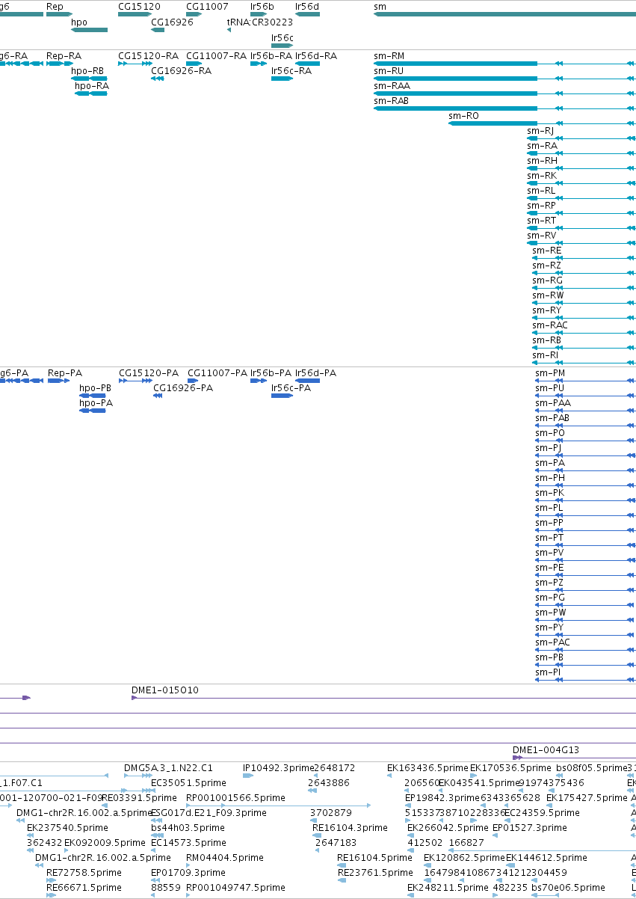This screenshot has width=636, height=899.
Task: Click transcript 'CG11007-RA'
Action: pyautogui.click(x=216, y=56)
